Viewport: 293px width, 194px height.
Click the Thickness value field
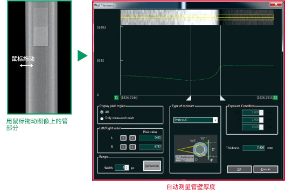254,148
